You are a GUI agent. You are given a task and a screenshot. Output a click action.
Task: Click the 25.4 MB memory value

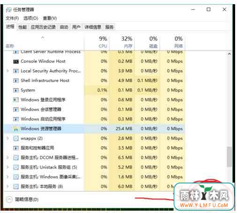pos(124,129)
